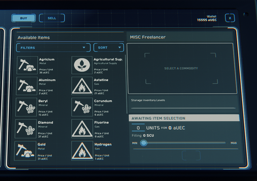Open the FILTERS dropdown
Screen dimensions: 257x181
(53, 48)
